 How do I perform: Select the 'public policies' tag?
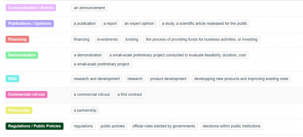tap(112, 126)
